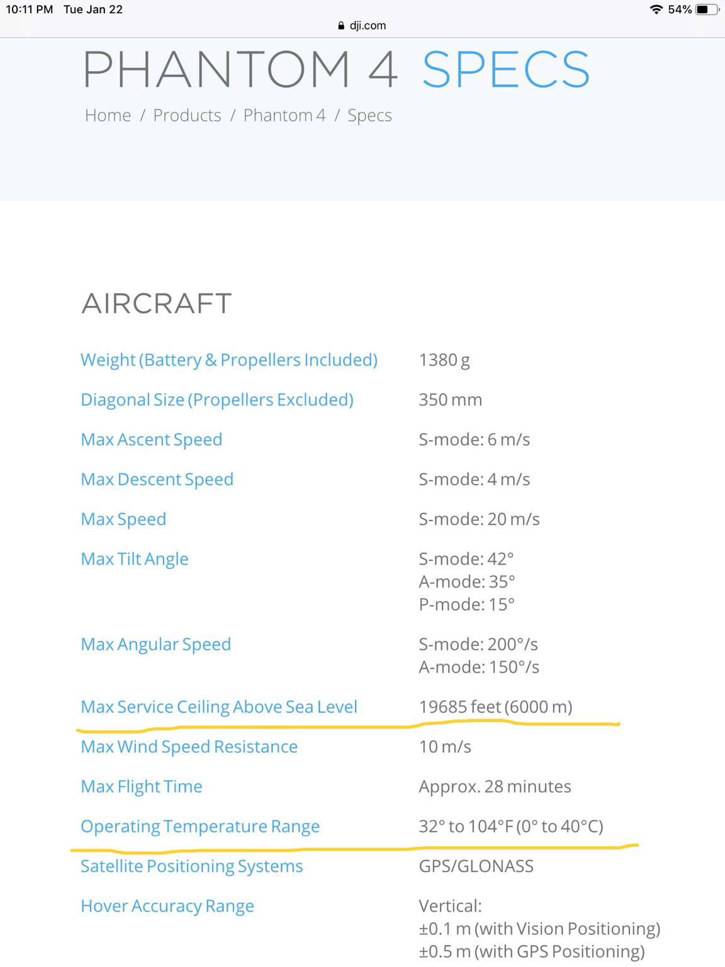Click the Operating Temperature Range label
The width and height of the screenshot is (725, 967).
200,827
